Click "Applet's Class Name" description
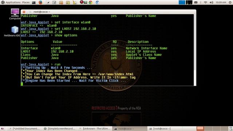Viewport: 233px width, 131px height. point(144,55)
